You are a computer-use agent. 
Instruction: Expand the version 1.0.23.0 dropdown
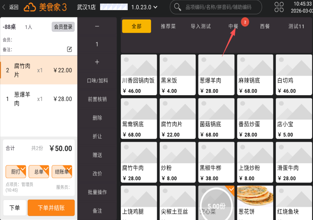click(x=155, y=7)
